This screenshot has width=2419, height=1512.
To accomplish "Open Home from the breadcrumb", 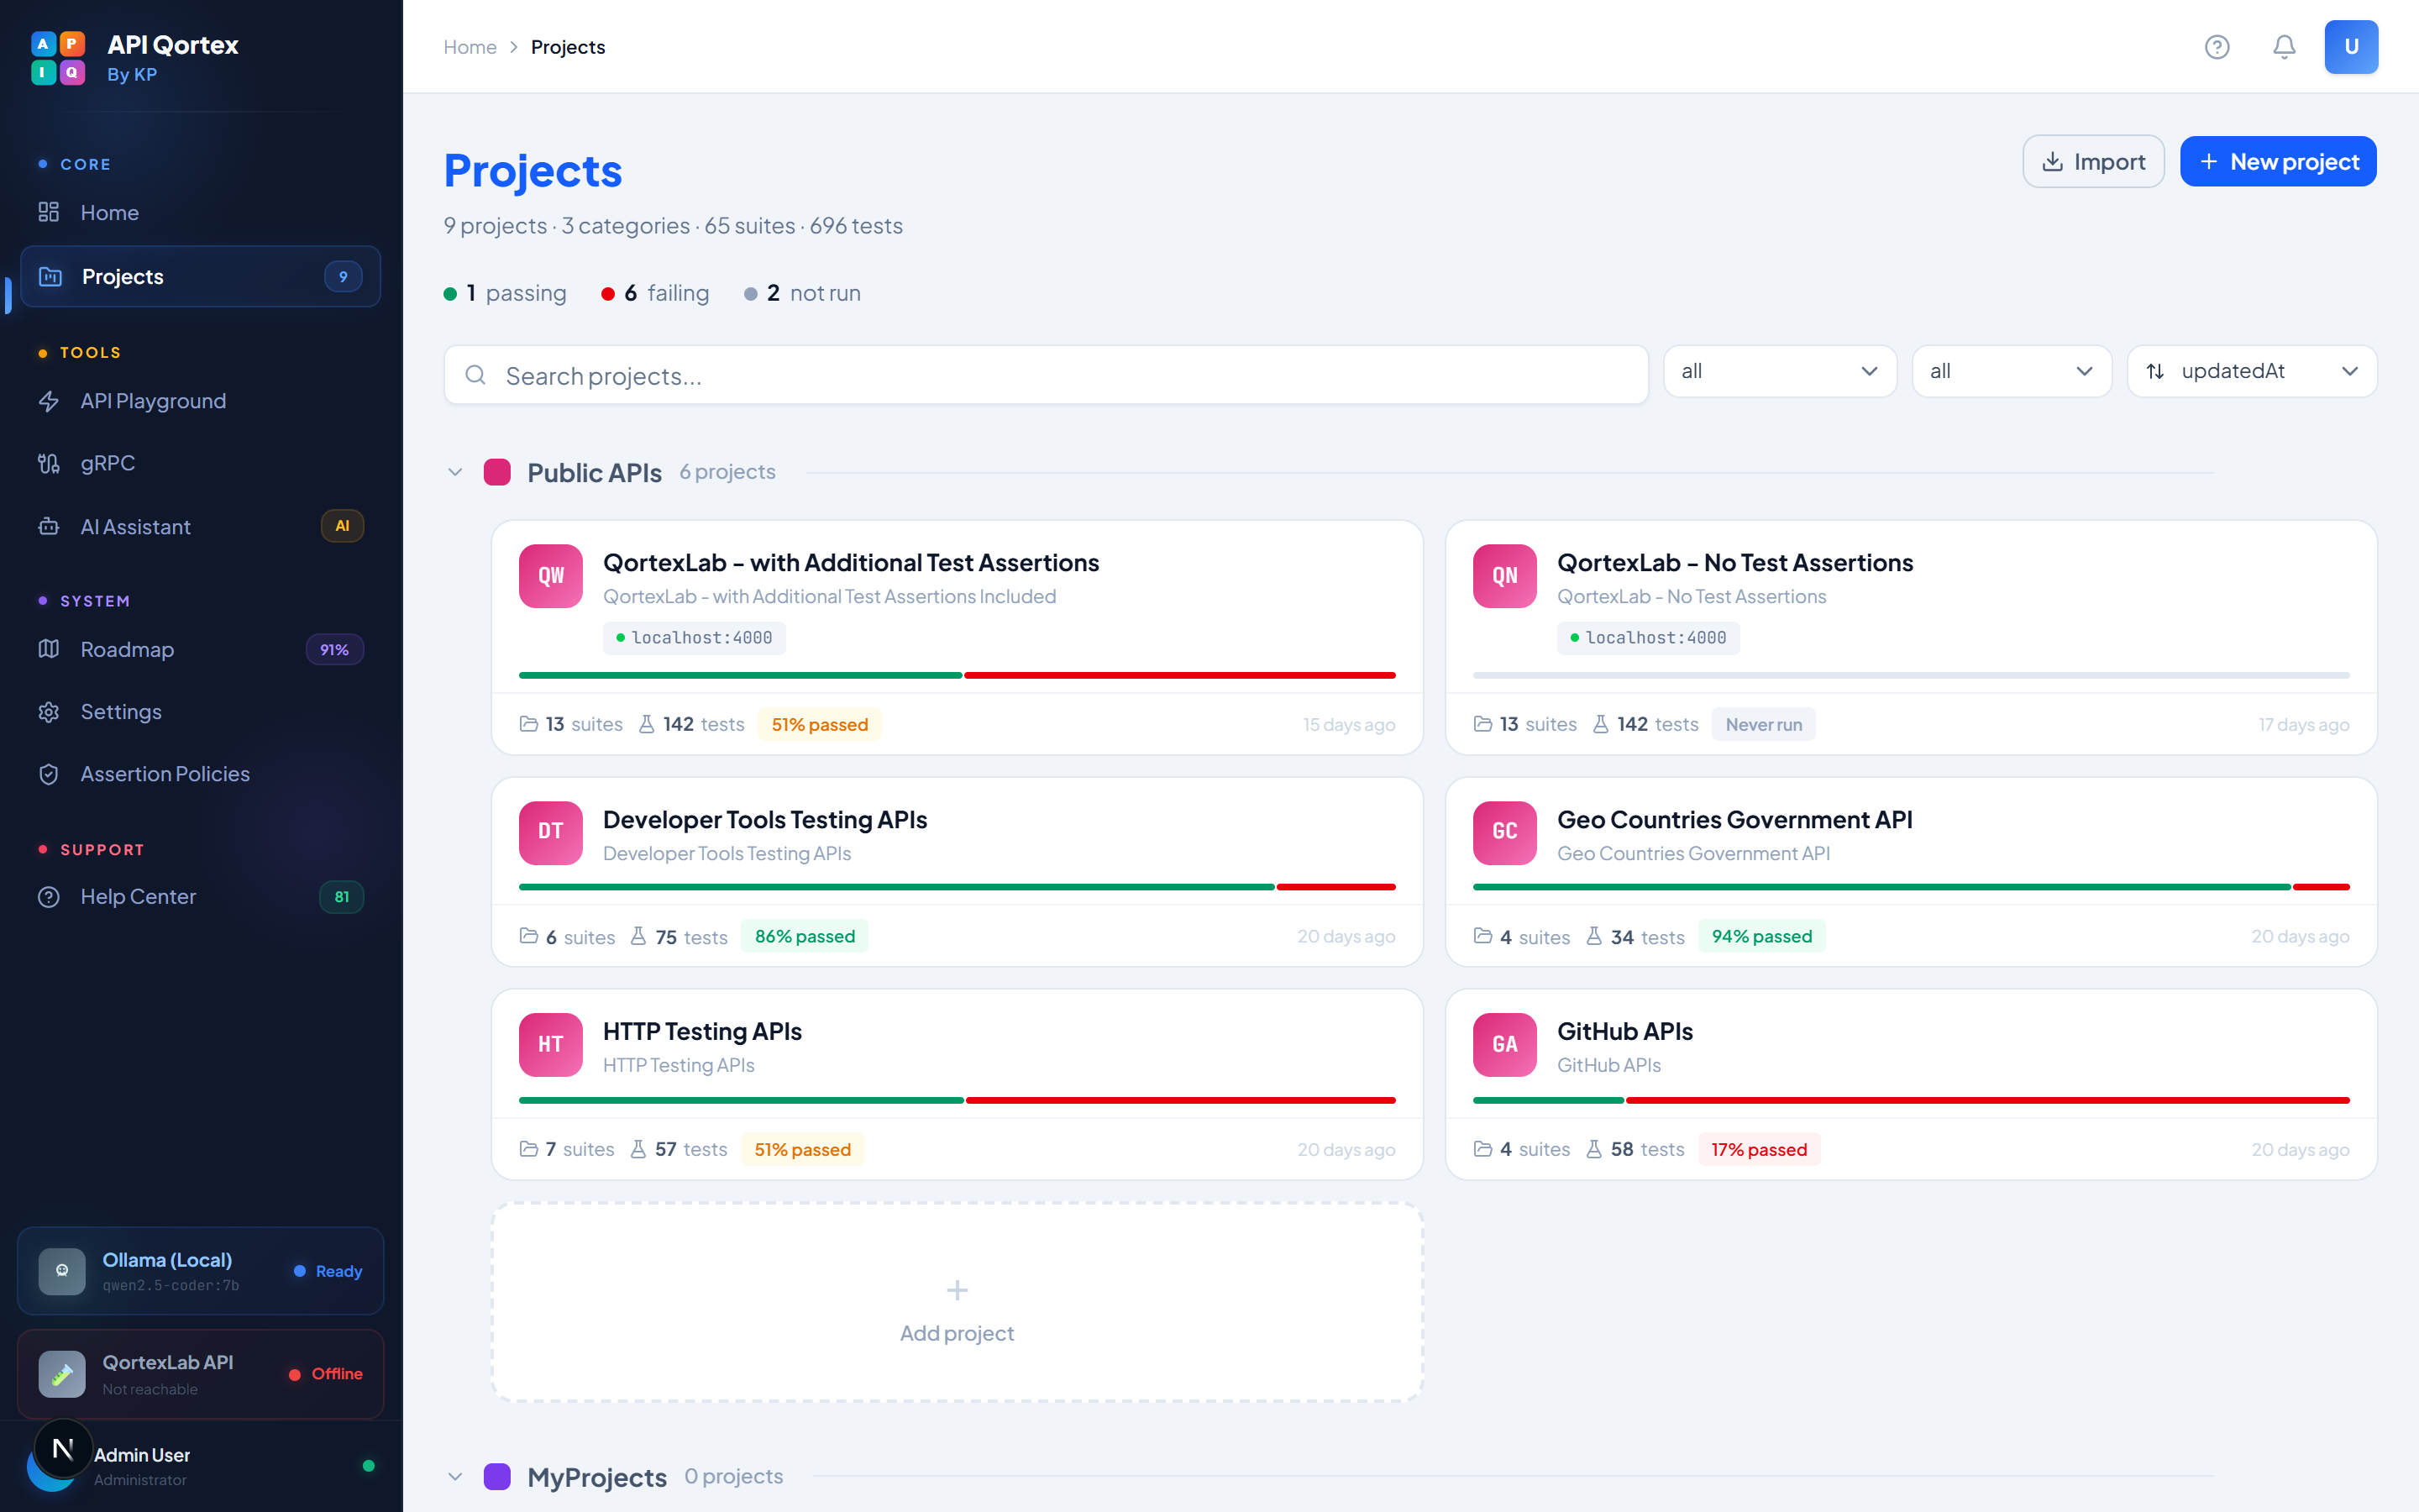I will (470, 46).
